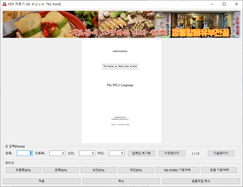Click the 'The SPL2 Language' title in preview
Image resolution: width=243 pixels, height=187 pixels.
[120, 85]
